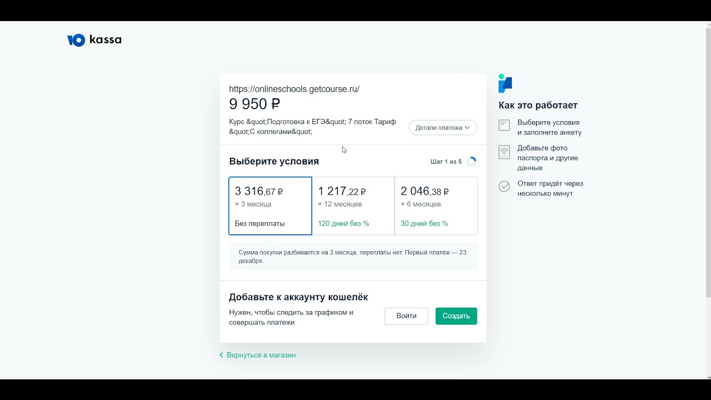Click back chevron near "Вернуться в магазин"

222,355
